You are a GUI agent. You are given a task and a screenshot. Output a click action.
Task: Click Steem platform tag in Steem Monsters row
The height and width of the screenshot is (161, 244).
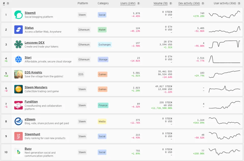[x=82, y=89]
